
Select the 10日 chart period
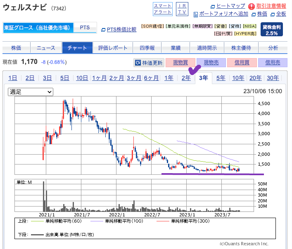pyautogui.click(x=82, y=78)
